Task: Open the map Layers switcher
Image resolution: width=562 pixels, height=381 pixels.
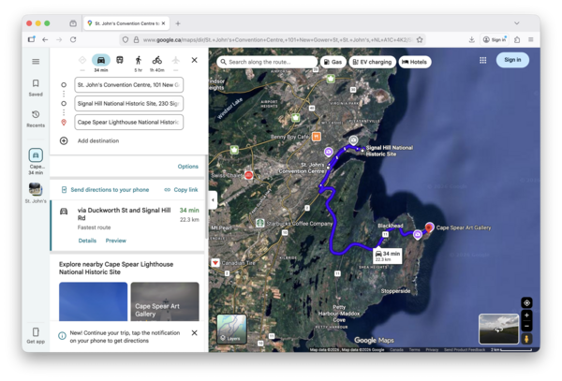Action: click(232, 330)
